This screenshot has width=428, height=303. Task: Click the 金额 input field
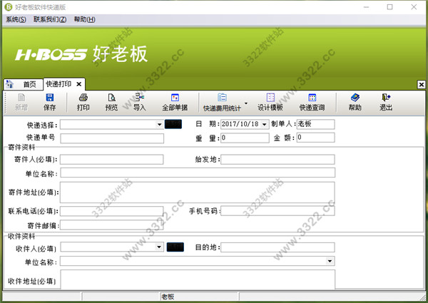click(x=315, y=138)
